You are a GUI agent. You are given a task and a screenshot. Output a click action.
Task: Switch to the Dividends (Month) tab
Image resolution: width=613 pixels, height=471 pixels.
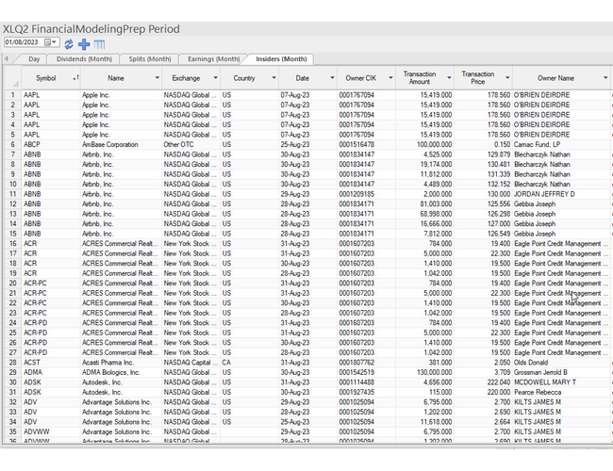(x=84, y=59)
